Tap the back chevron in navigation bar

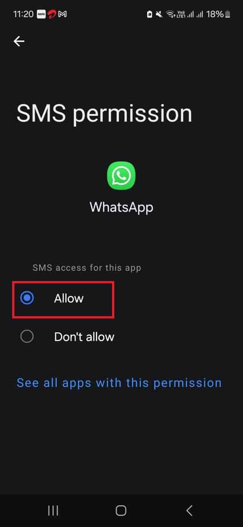tap(189, 510)
